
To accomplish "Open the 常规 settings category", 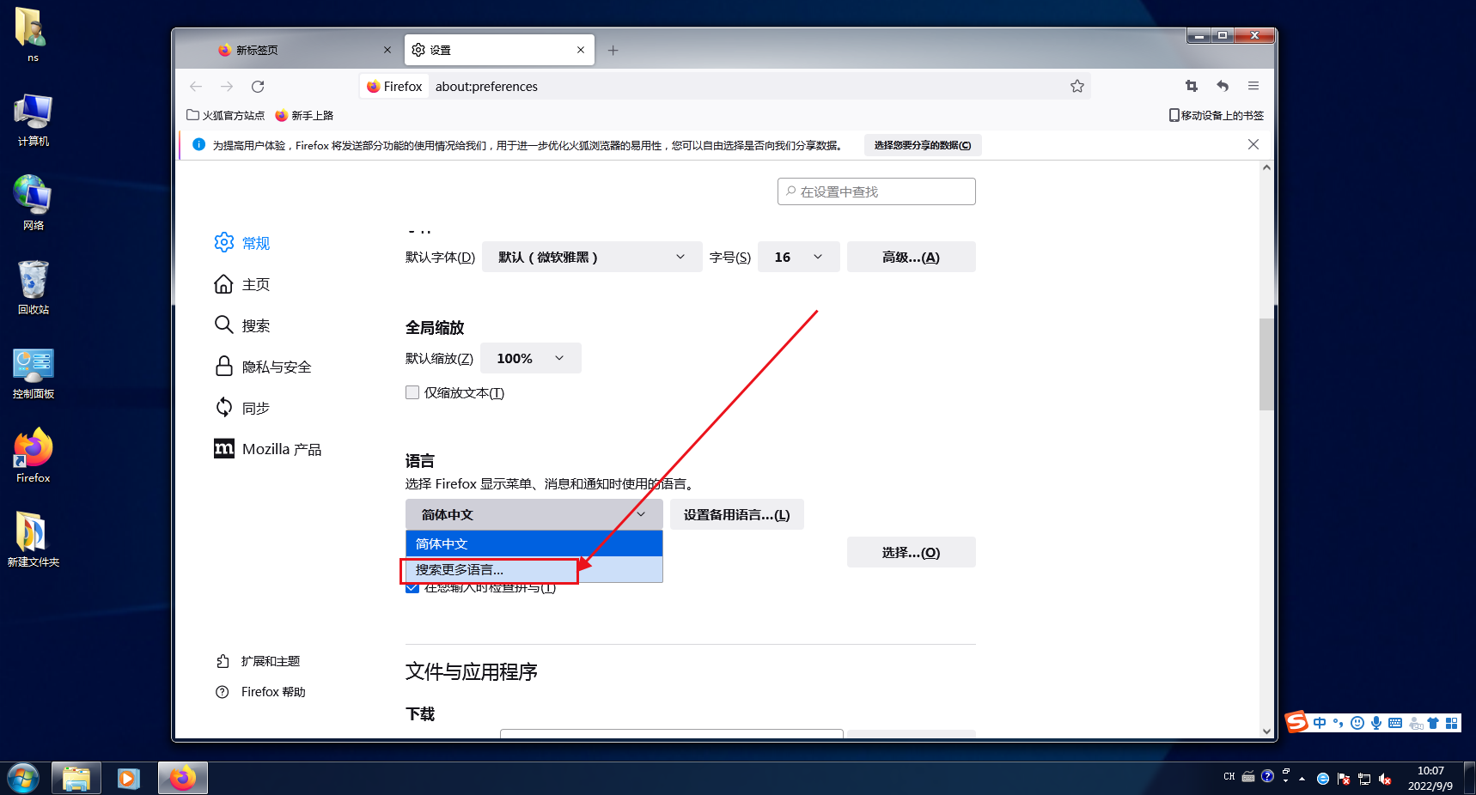I will (242, 243).
